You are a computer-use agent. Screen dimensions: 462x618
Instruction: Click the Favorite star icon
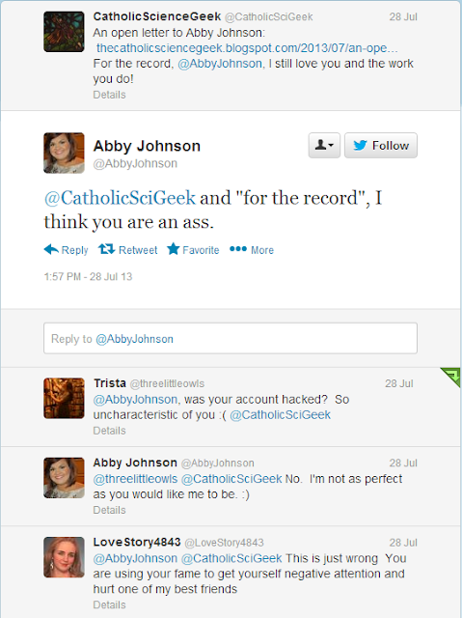click(x=174, y=249)
